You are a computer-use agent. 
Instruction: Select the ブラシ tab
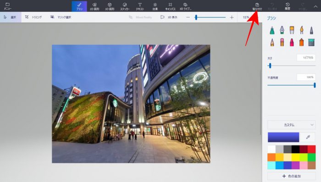(79, 6)
